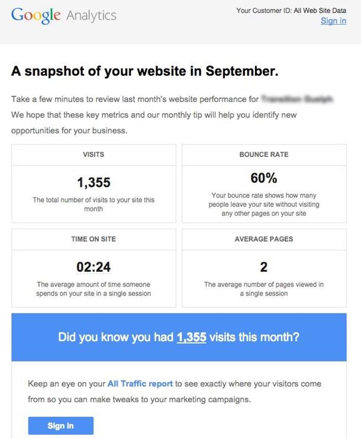This screenshot has height=439, width=361.
Task: Open the All Traffic report link
Action: click(140, 383)
